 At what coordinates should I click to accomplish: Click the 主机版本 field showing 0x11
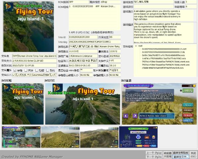83,65
